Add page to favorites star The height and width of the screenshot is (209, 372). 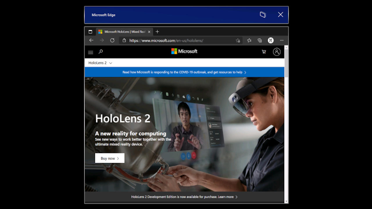click(x=238, y=41)
